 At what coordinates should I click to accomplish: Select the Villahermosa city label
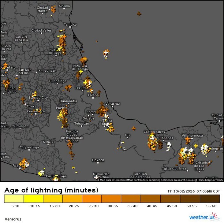tap(192, 135)
